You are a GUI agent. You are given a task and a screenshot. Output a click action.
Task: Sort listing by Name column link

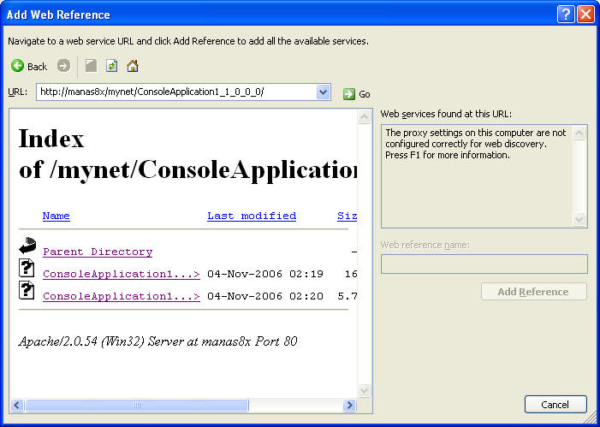pos(56,216)
